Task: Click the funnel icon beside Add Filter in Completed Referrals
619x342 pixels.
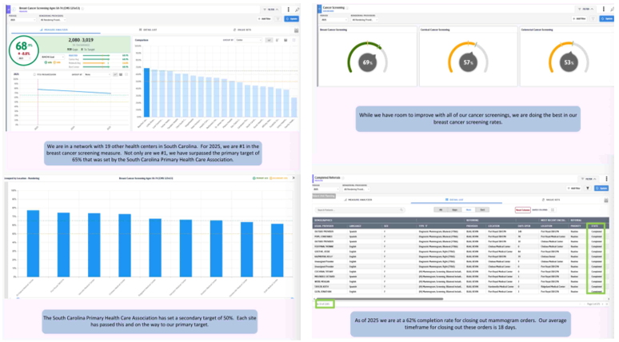Action: click(x=588, y=188)
